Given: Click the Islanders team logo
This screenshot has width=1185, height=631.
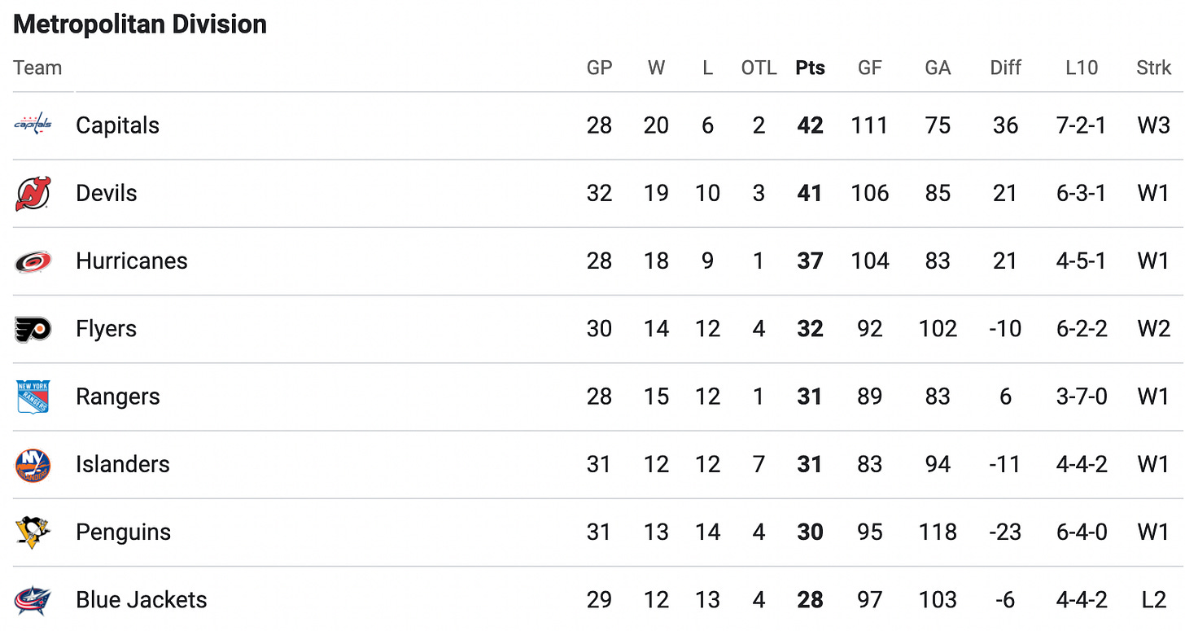Looking at the screenshot, I should point(33,465).
